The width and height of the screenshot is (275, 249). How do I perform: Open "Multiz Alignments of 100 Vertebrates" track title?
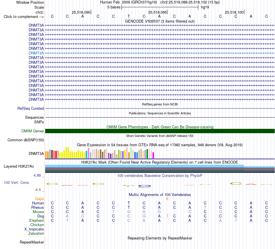tap(160, 195)
